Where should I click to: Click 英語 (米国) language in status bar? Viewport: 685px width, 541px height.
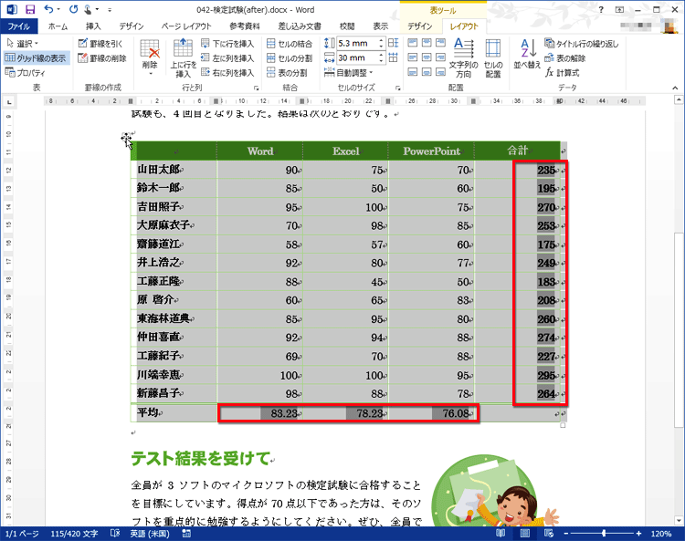150,533
